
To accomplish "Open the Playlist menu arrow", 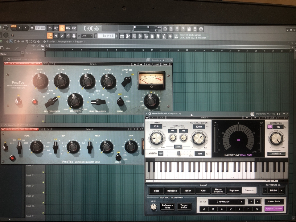I will [44, 42].
